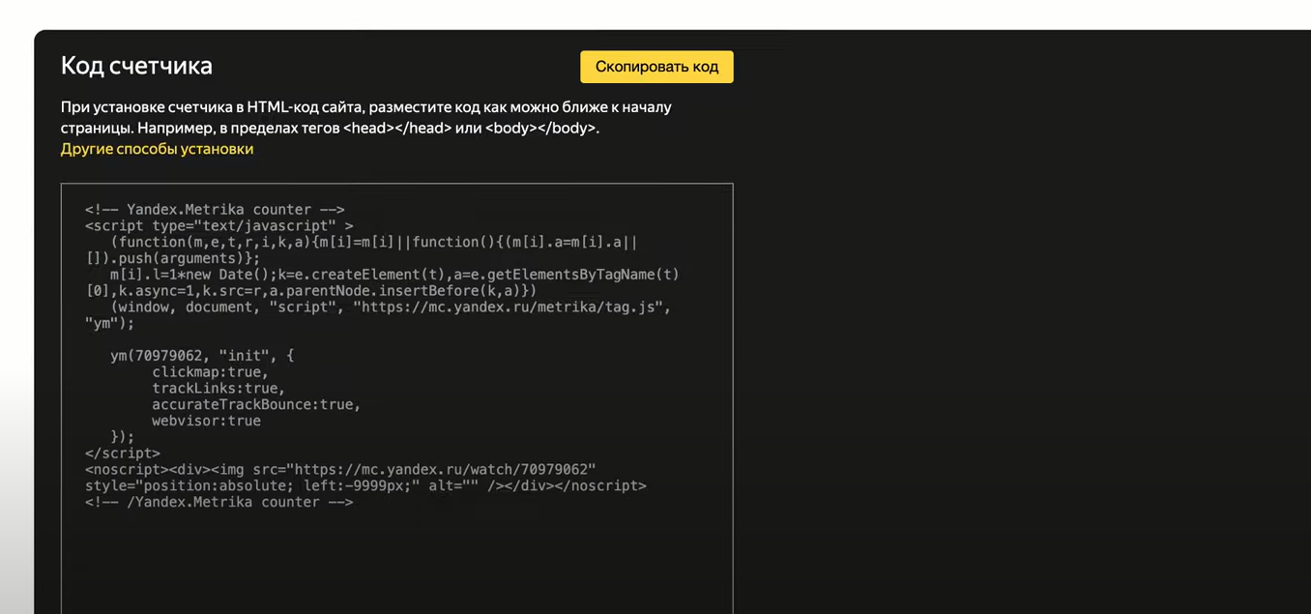Click the 'Код счетчика' heading

[136, 66]
